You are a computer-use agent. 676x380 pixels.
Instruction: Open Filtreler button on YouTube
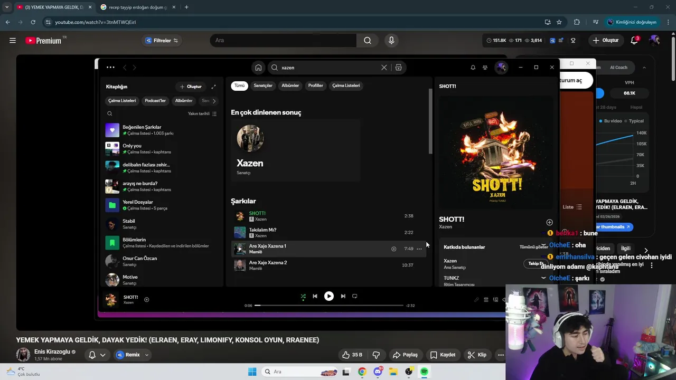pyautogui.click(x=162, y=41)
